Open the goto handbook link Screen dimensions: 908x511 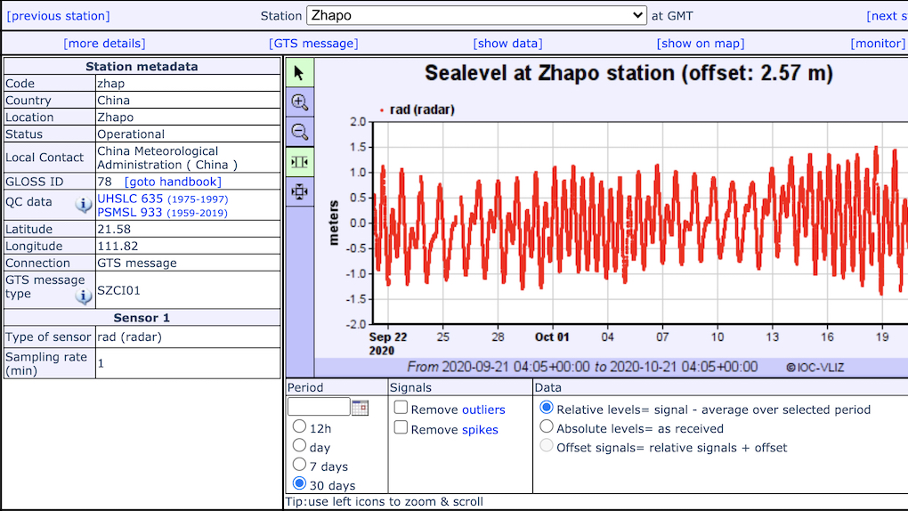(173, 182)
